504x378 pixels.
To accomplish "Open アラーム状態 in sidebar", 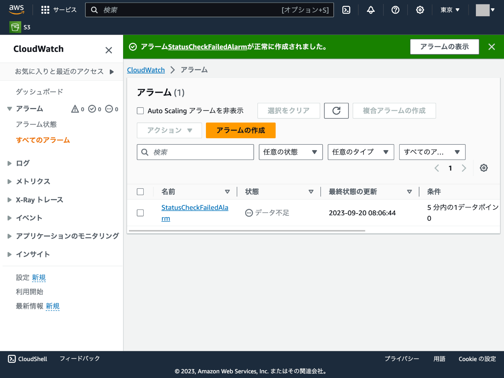I will pos(36,125).
